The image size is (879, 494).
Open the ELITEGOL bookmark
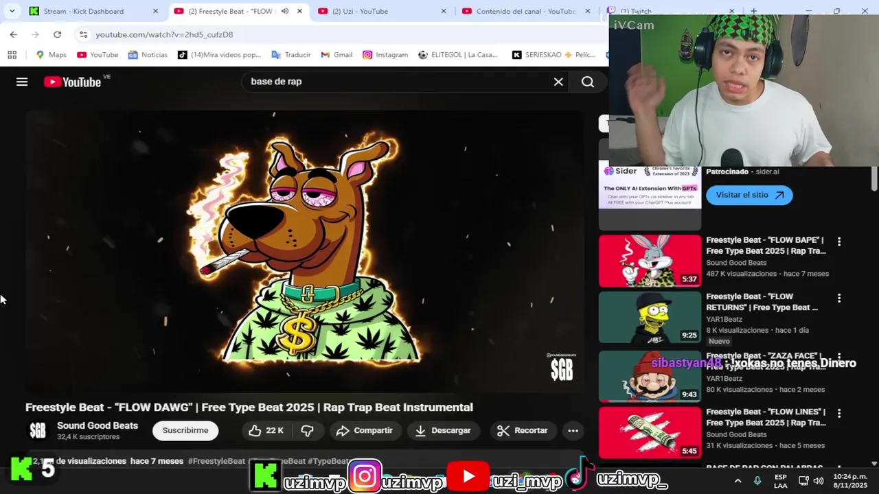458,55
